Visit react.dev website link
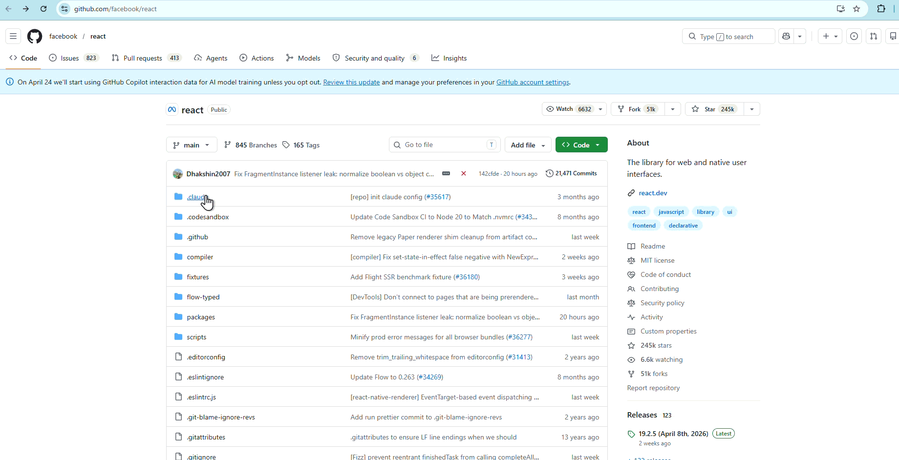The height and width of the screenshot is (460, 899). point(653,193)
